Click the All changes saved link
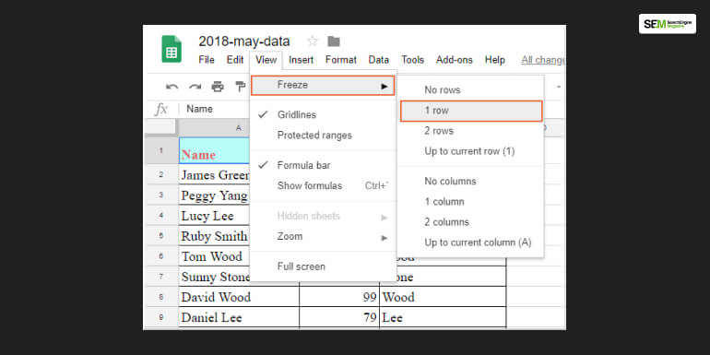Screen dimensions: 710x355 [x=543, y=60]
